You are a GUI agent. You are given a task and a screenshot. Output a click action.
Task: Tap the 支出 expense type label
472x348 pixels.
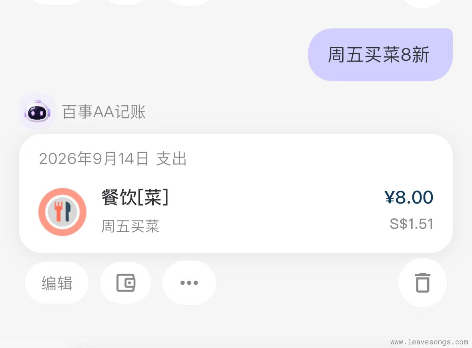pyautogui.click(x=172, y=158)
